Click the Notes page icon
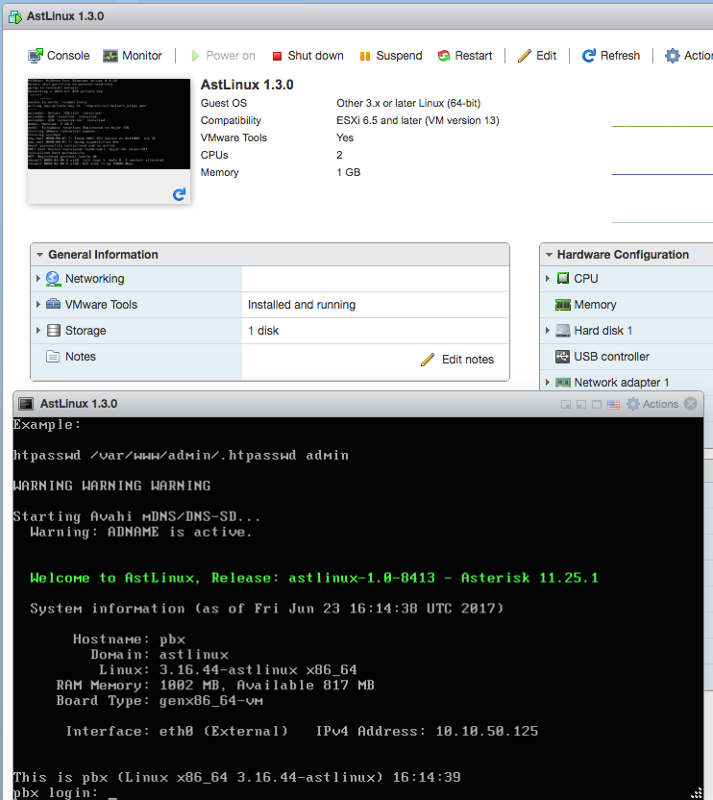The height and width of the screenshot is (800, 713). (x=53, y=356)
